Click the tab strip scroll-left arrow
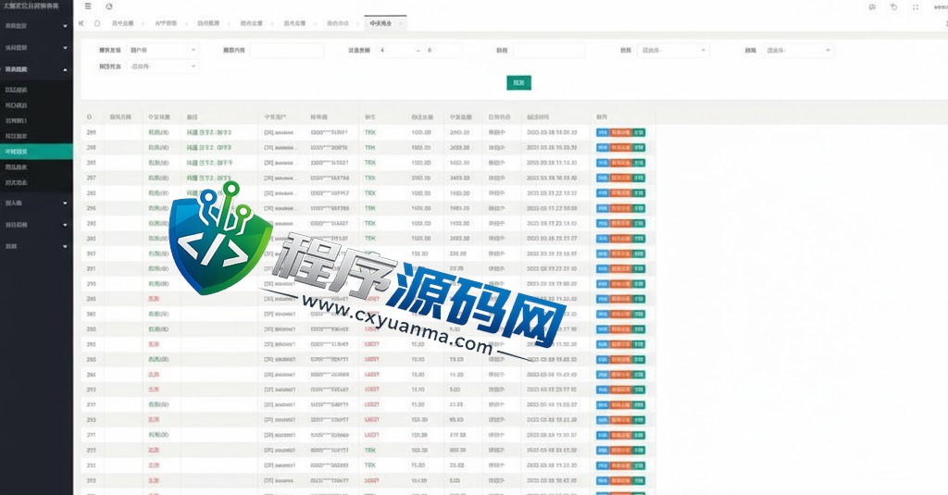The height and width of the screenshot is (495, 948). [x=81, y=23]
